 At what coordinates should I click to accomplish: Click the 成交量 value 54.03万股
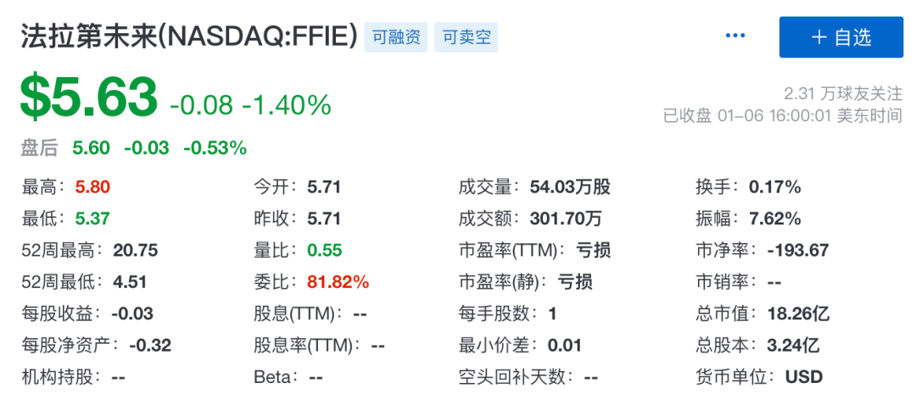(x=570, y=187)
